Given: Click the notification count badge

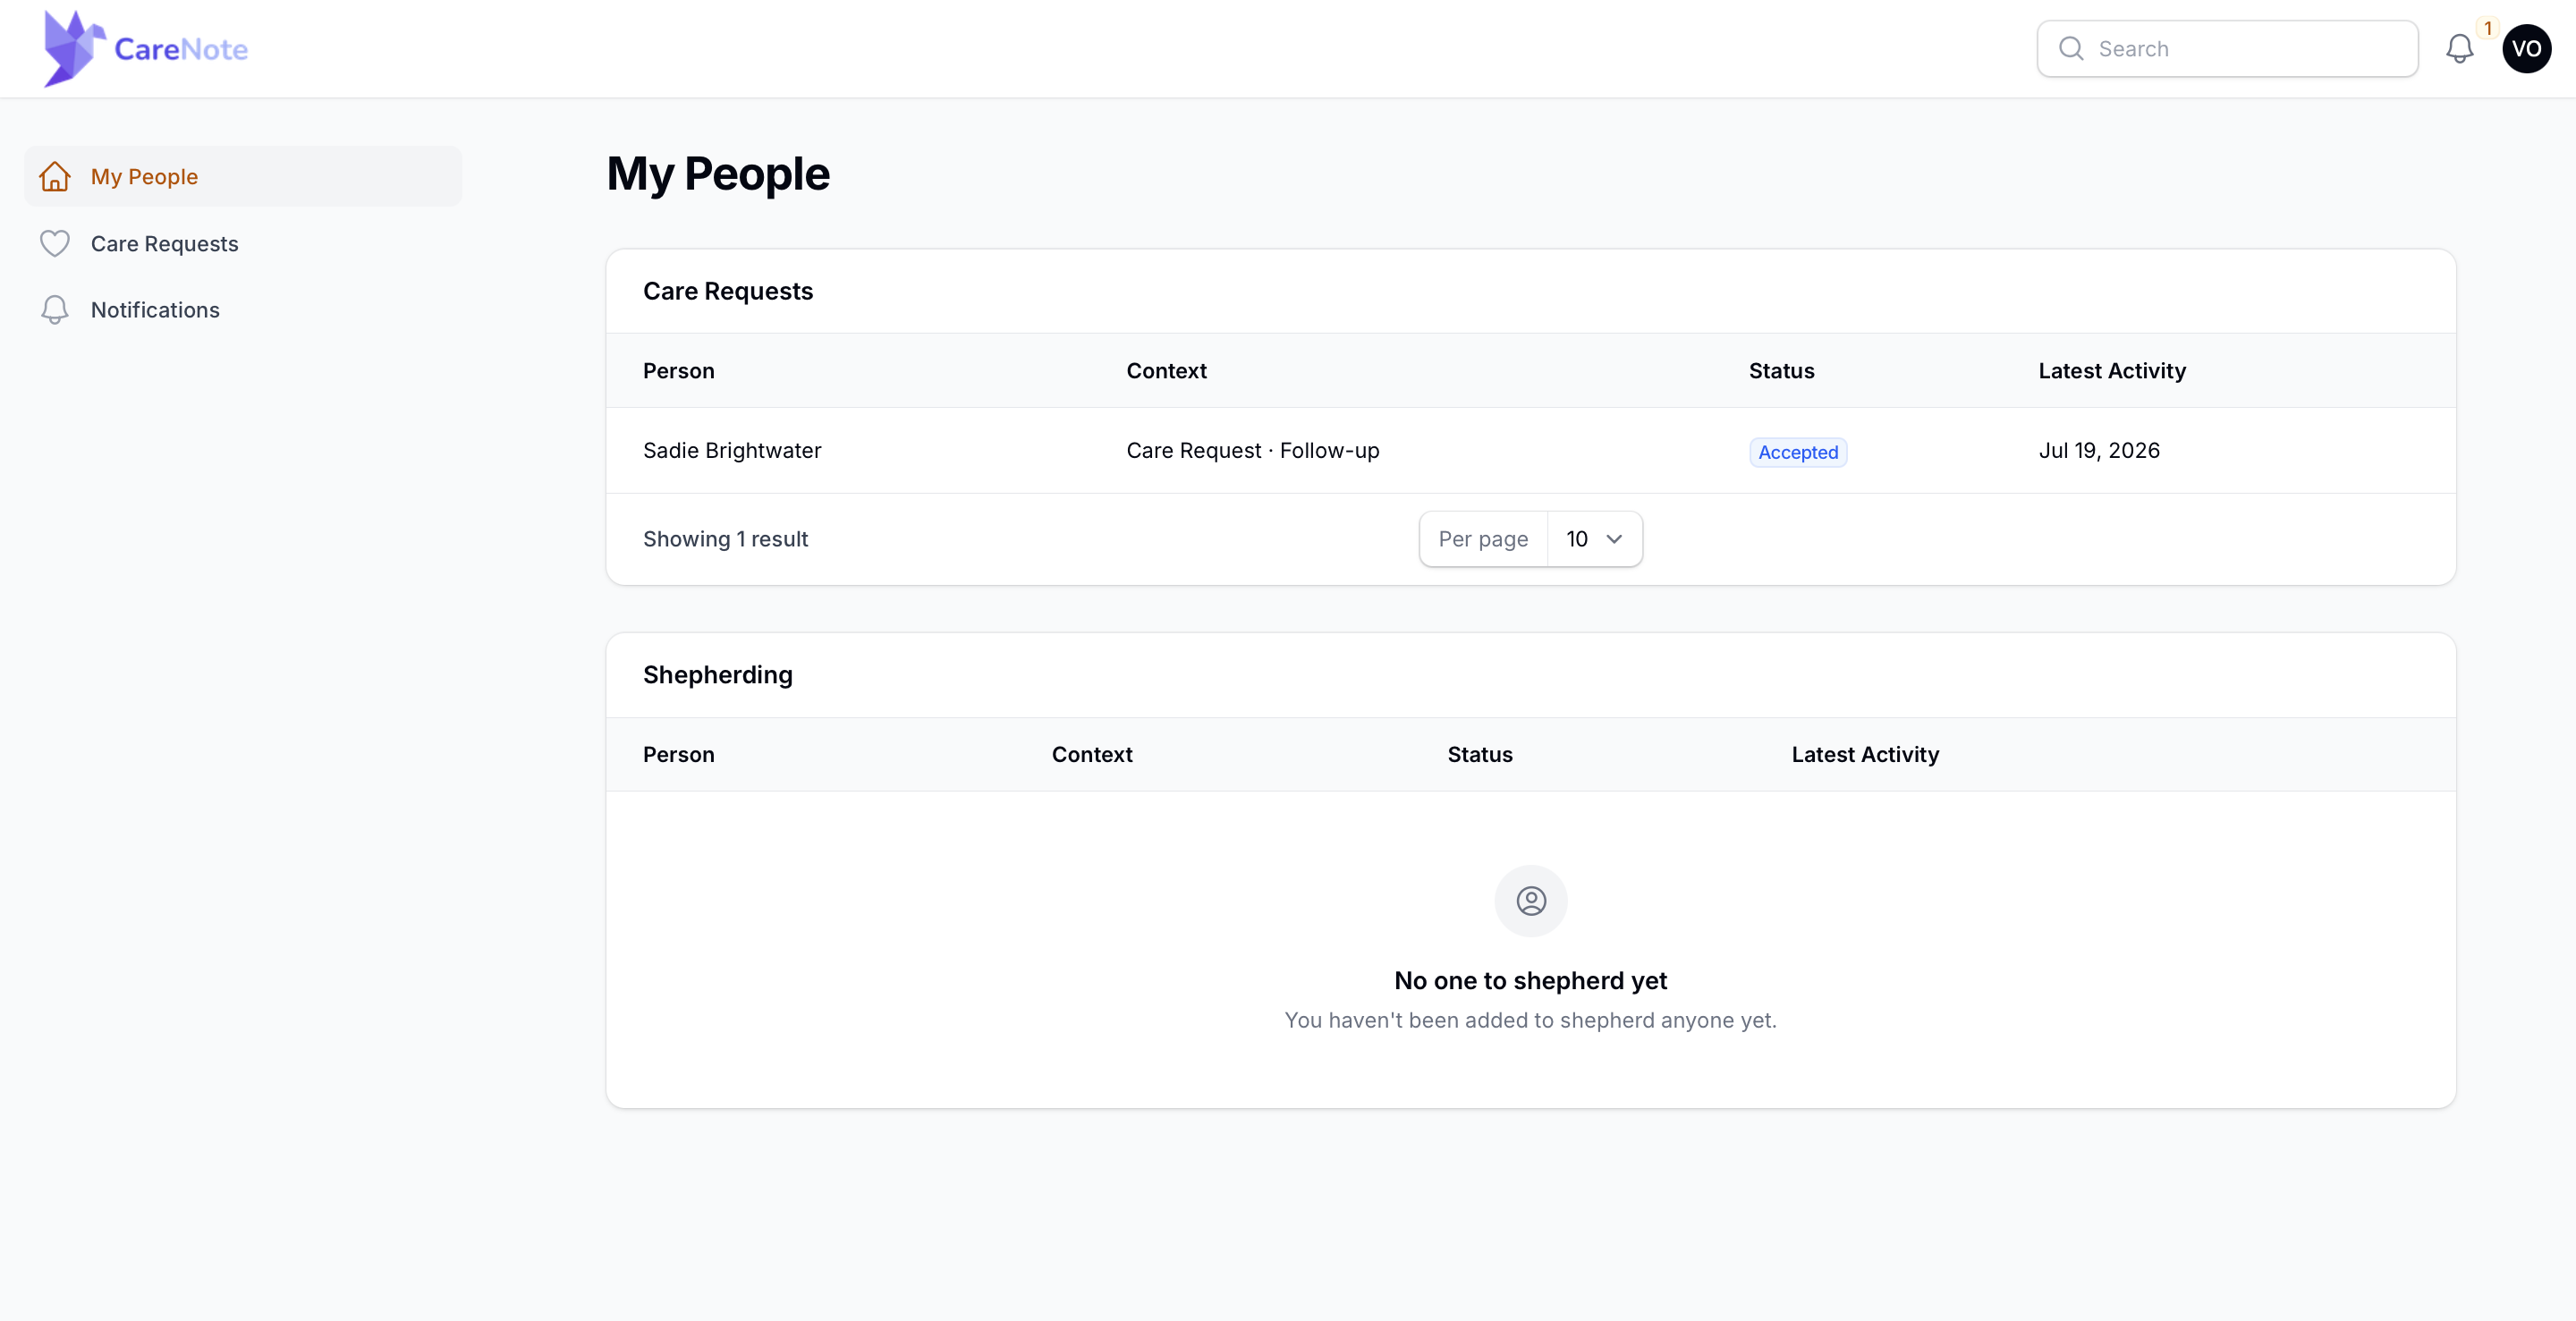Looking at the screenshot, I should (x=2488, y=28).
